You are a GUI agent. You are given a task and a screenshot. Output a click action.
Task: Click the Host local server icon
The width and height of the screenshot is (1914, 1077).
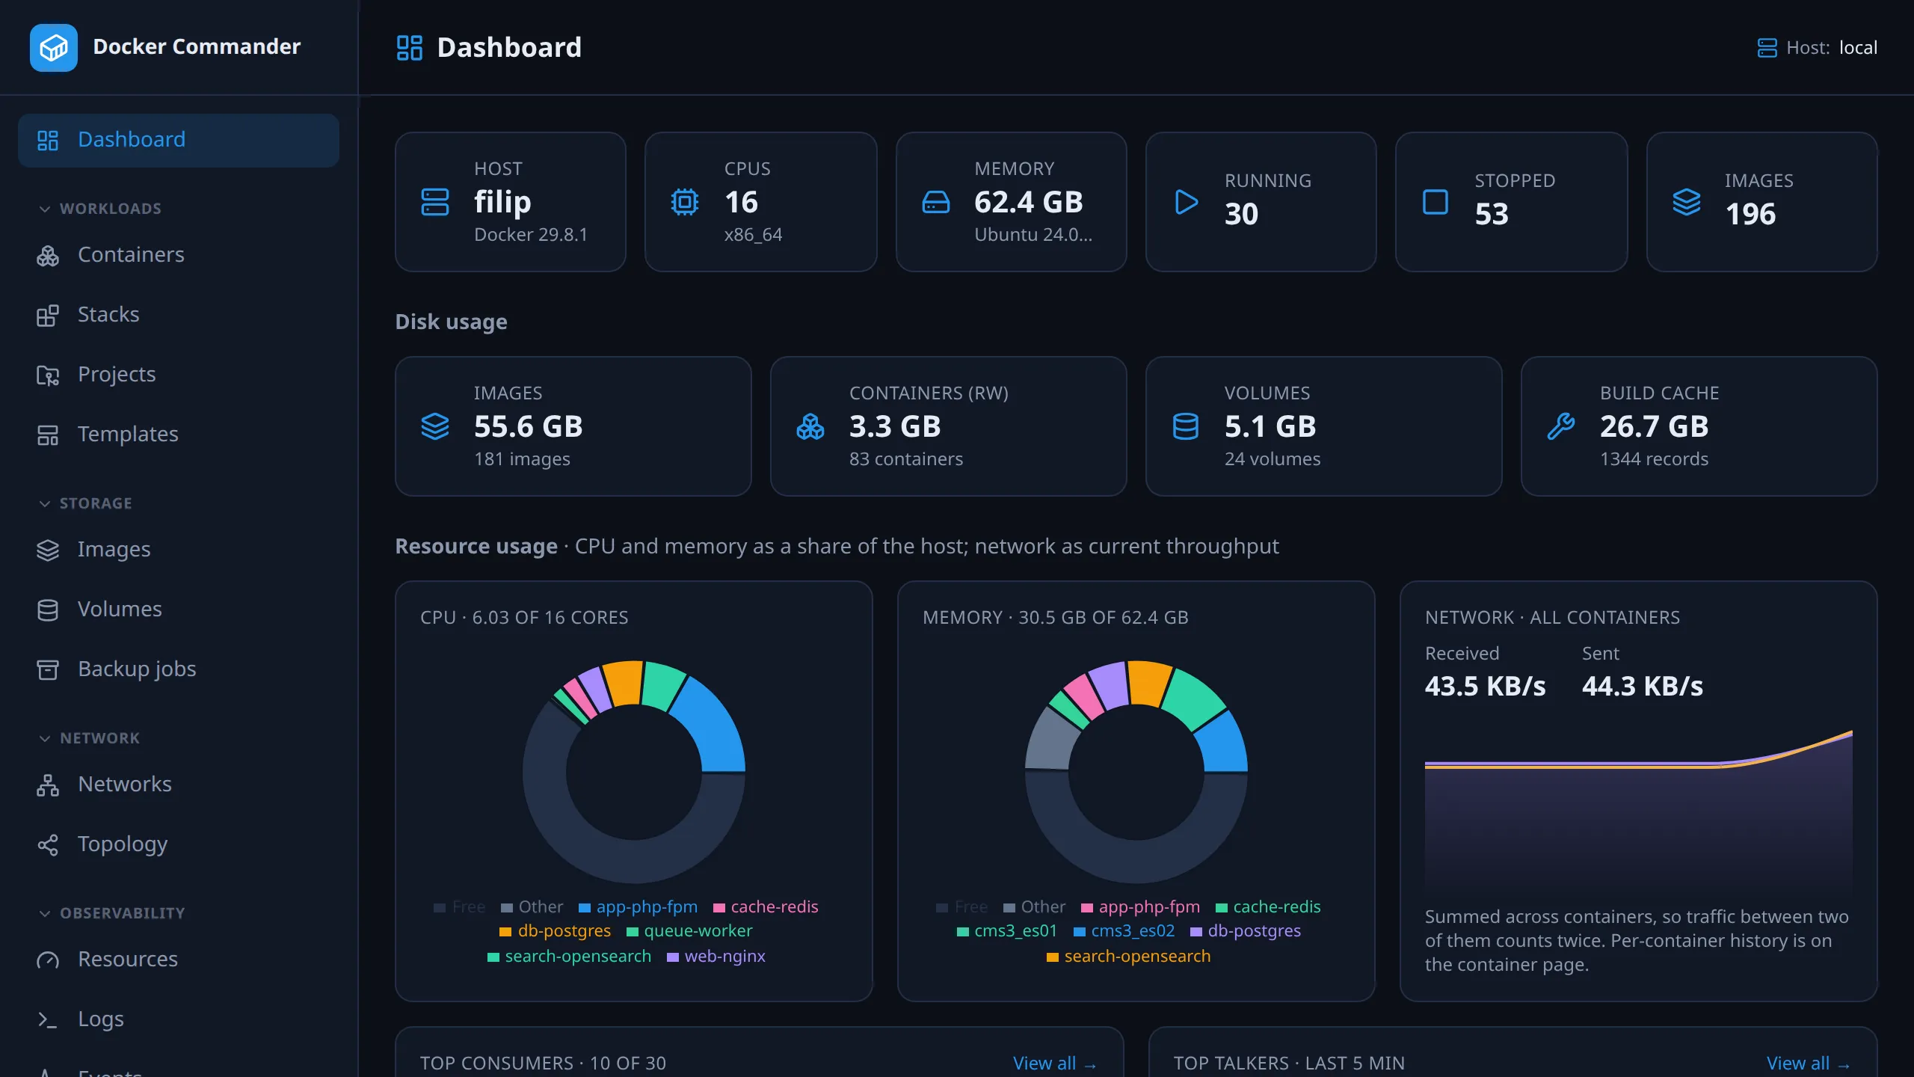1767,48
